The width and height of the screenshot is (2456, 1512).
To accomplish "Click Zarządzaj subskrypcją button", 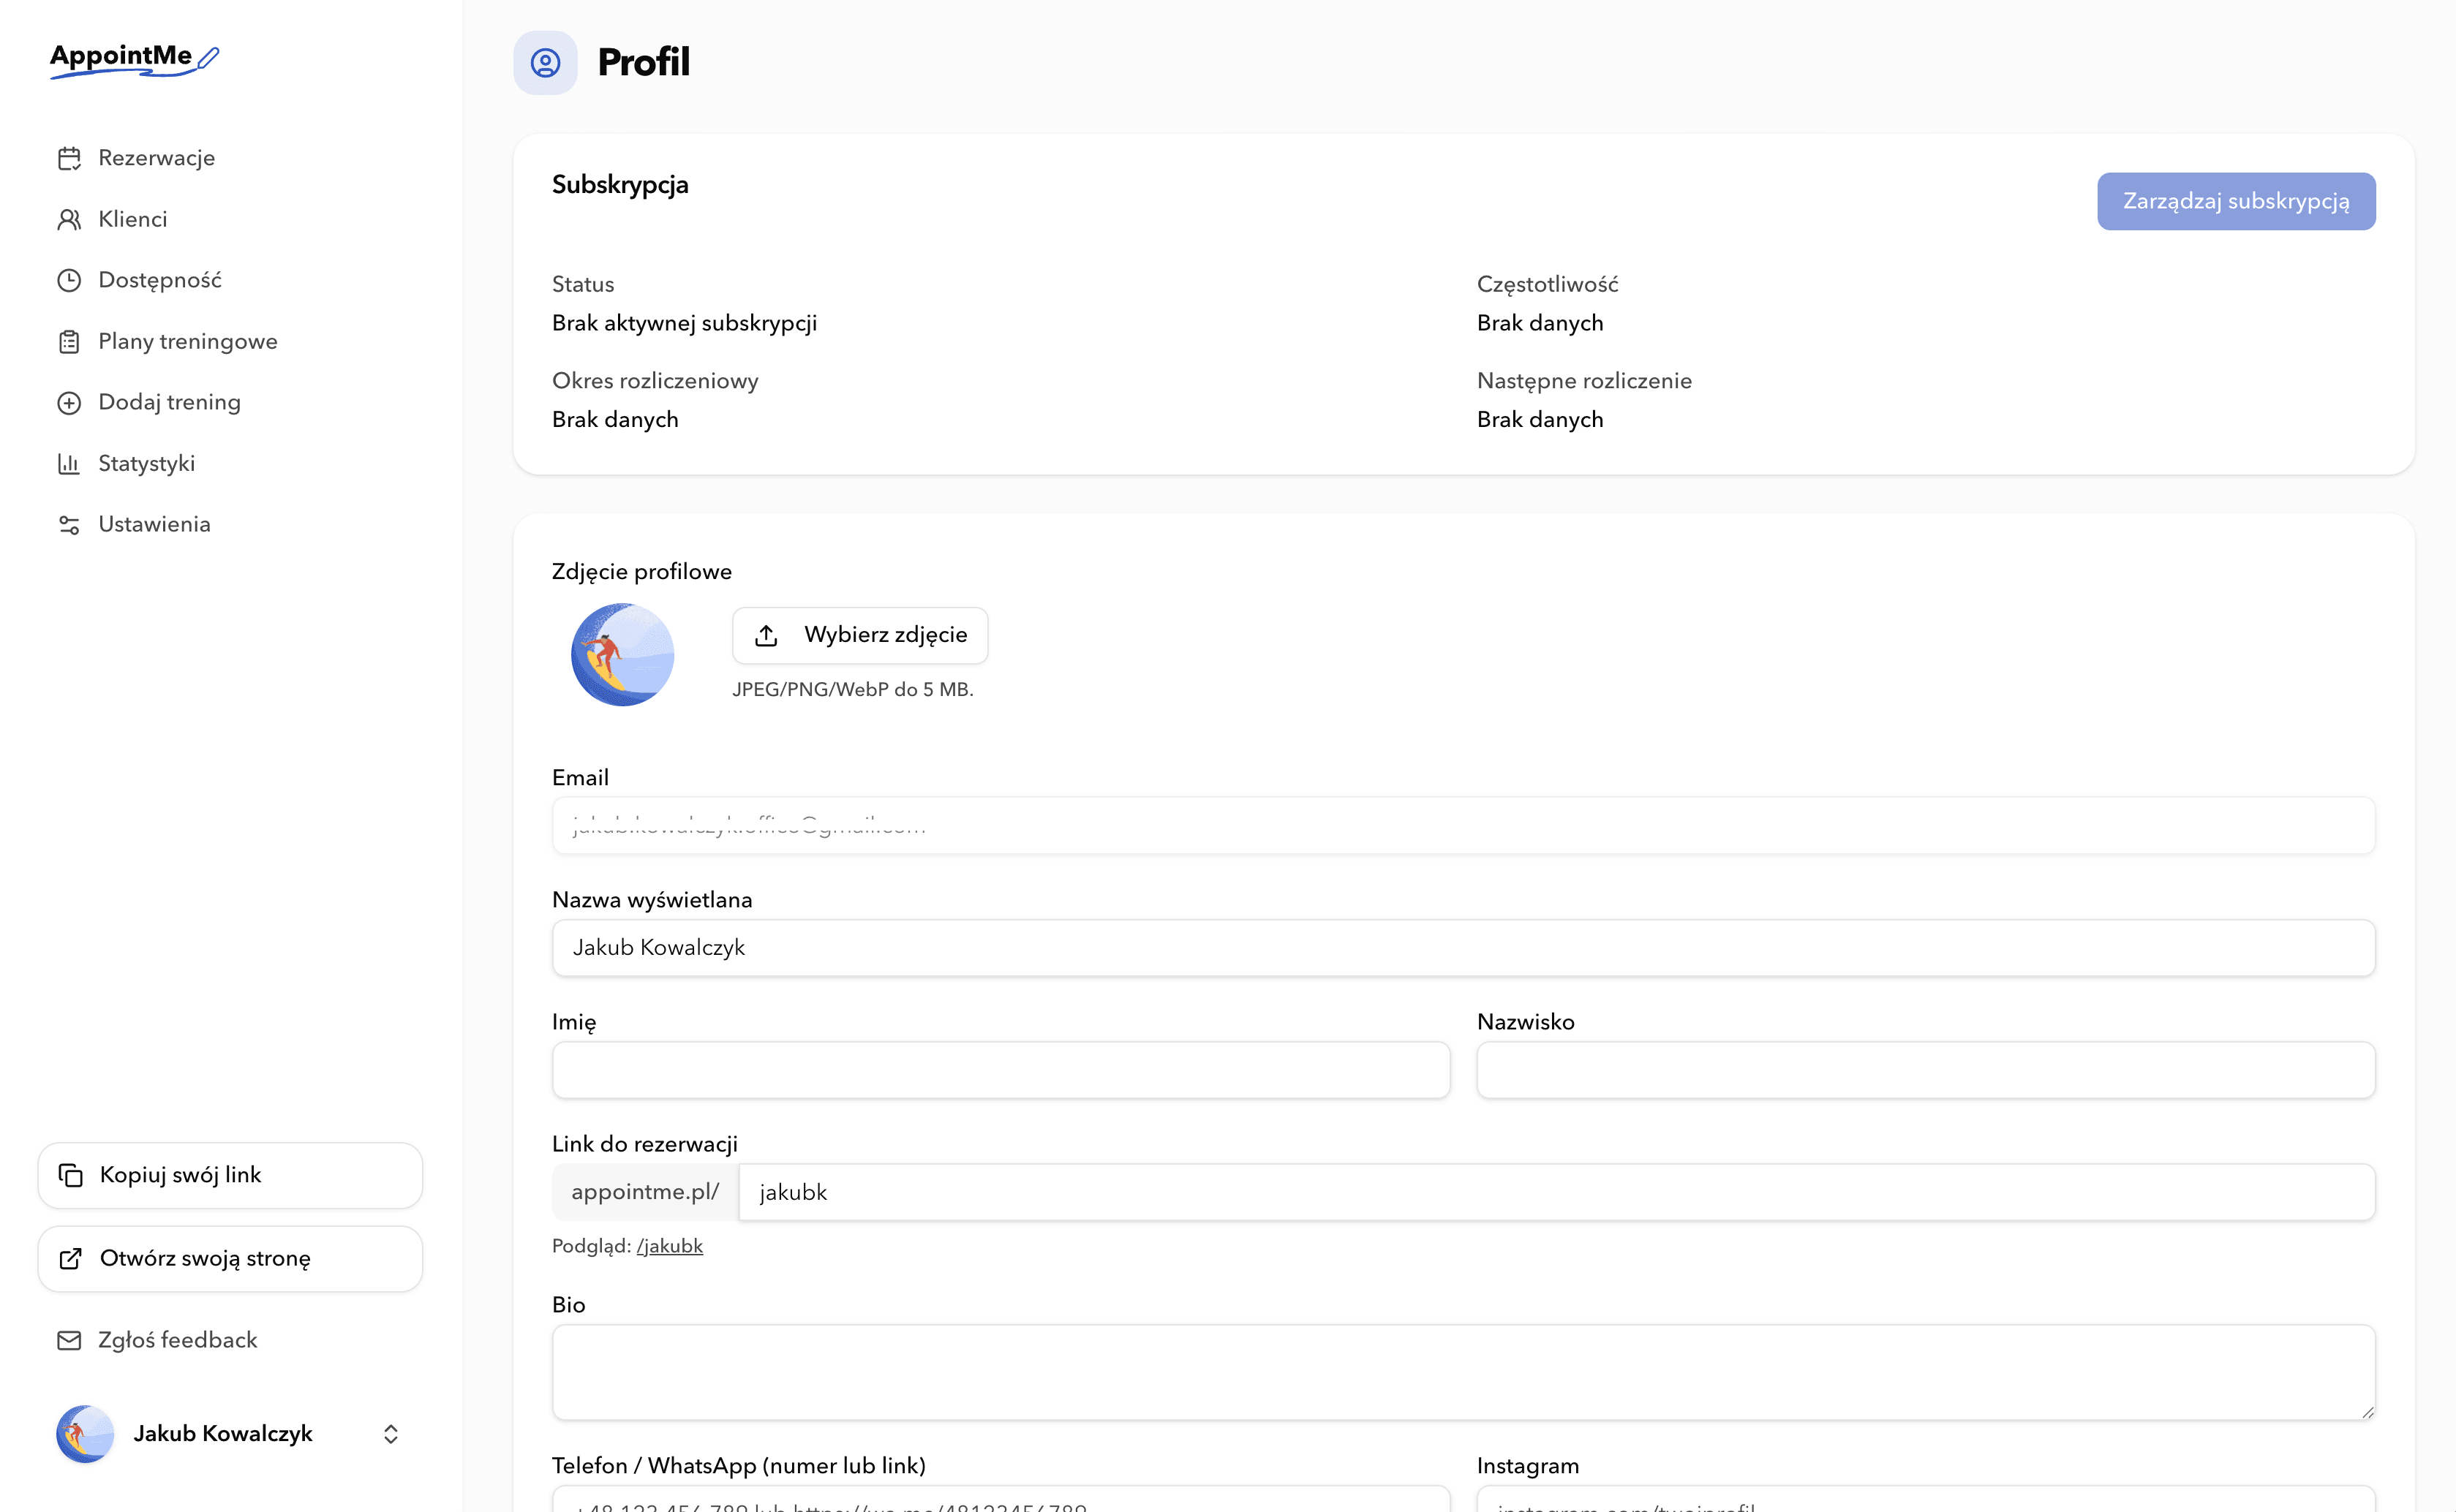I will [2236, 201].
